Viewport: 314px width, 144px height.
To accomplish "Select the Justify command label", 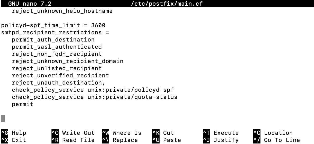I will (x=226, y=140).
